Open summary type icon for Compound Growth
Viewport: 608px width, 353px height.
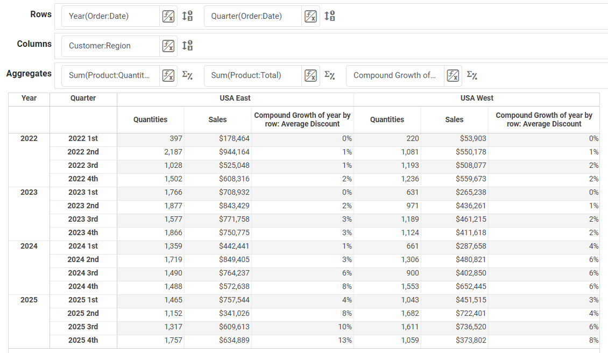(x=472, y=75)
